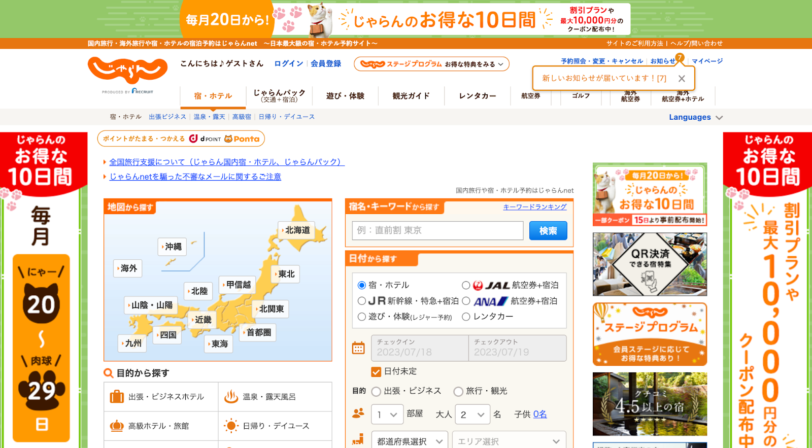
Task: Click the Ponta logo
Action: (x=242, y=139)
